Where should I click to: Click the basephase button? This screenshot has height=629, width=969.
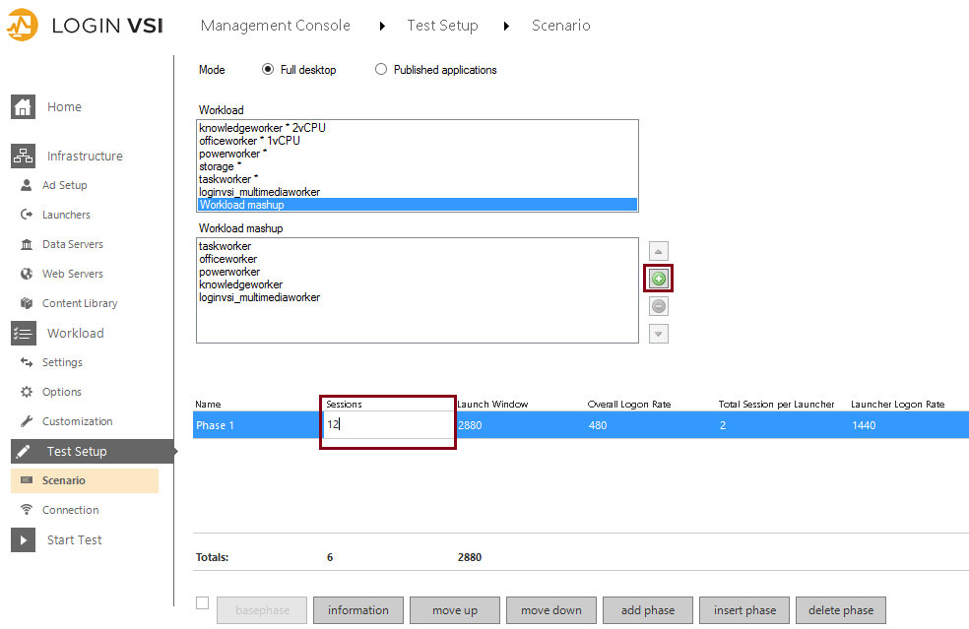click(x=262, y=610)
